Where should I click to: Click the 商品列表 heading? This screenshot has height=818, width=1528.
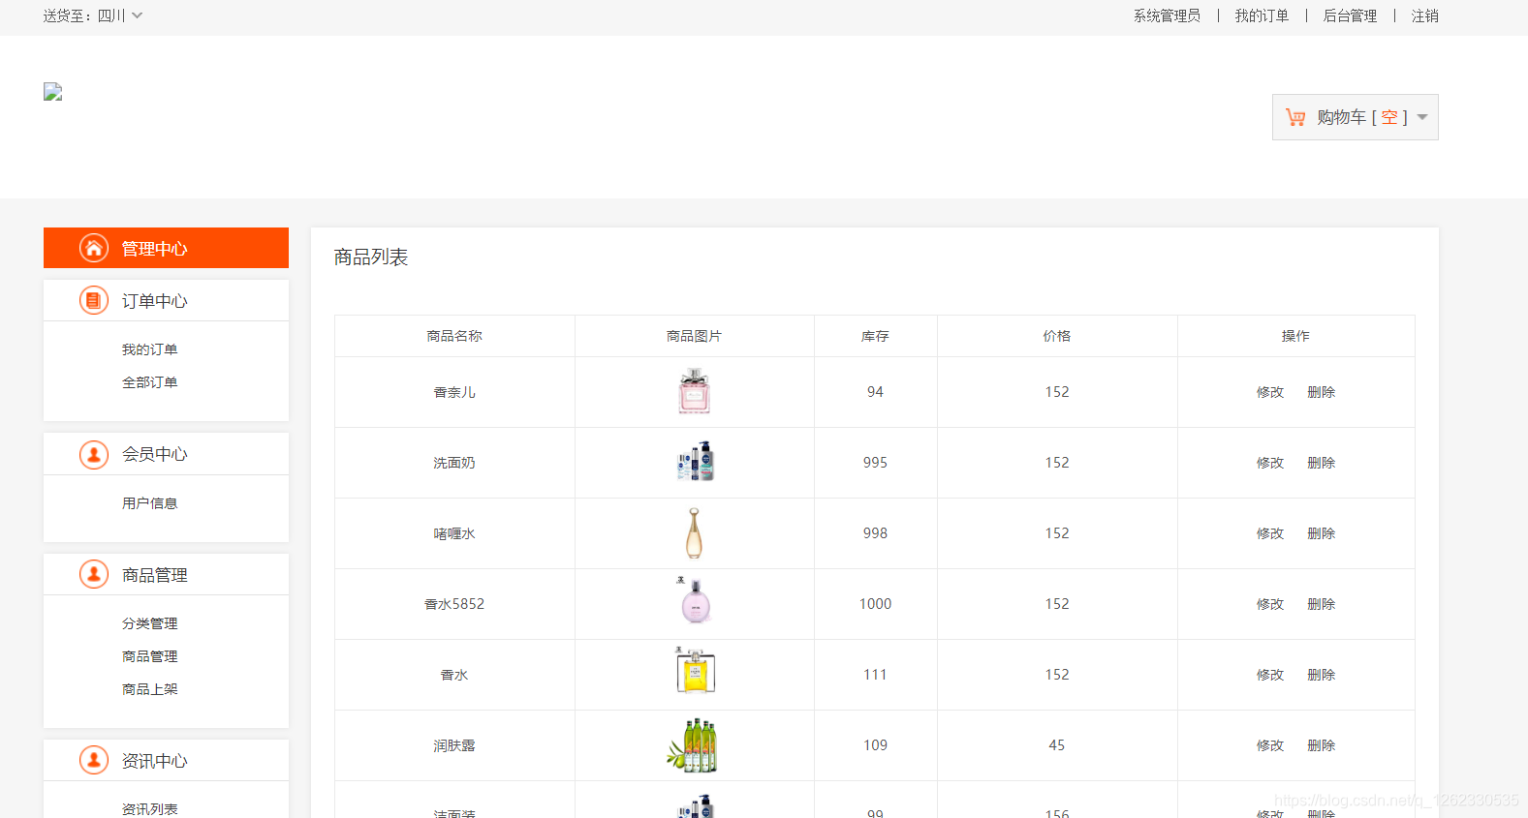[x=371, y=257]
